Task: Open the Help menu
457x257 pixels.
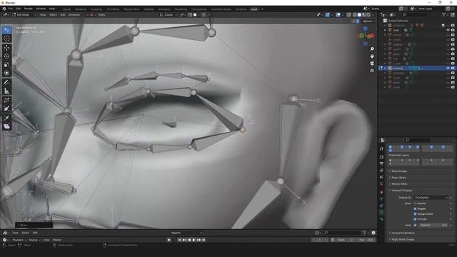Action: point(52,9)
